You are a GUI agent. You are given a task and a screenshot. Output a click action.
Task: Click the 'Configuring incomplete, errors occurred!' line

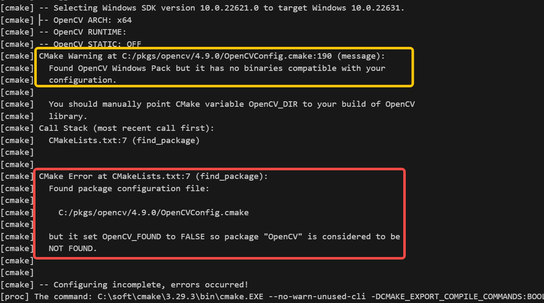click(144, 284)
